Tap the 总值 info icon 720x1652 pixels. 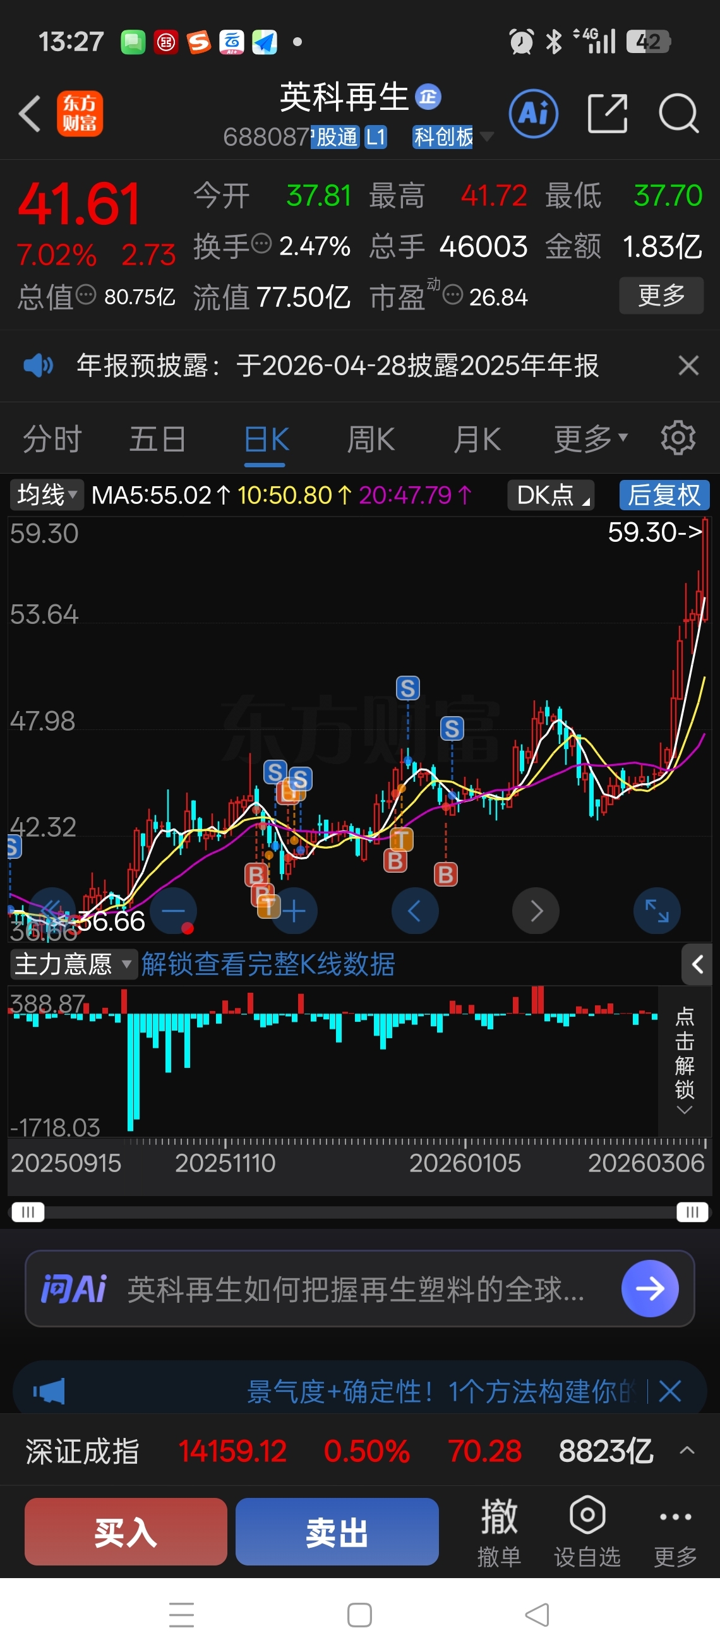(86, 295)
